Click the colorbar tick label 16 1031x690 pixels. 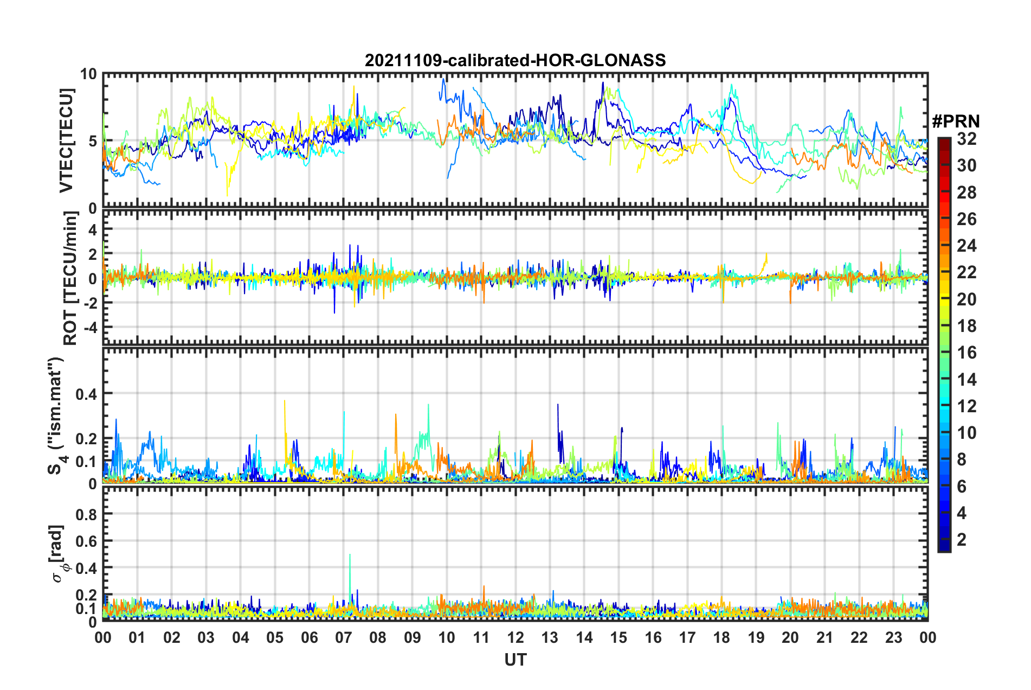pyautogui.click(x=966, y=353)
